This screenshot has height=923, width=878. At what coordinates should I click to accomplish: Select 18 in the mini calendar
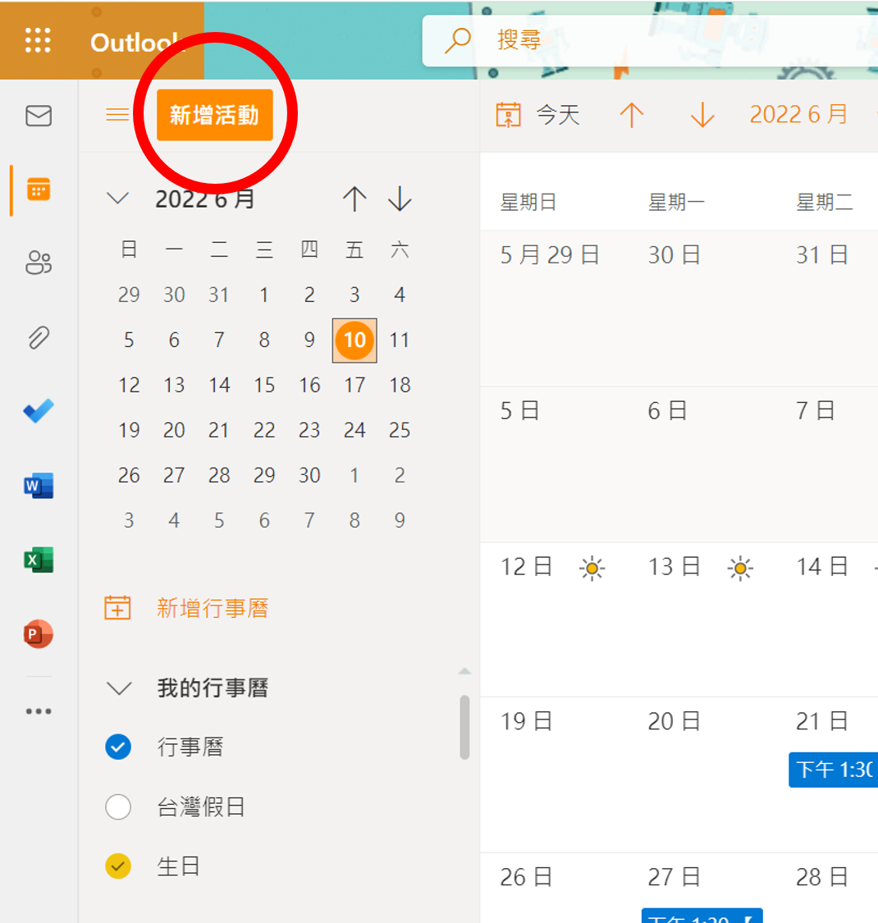[400, 386]
